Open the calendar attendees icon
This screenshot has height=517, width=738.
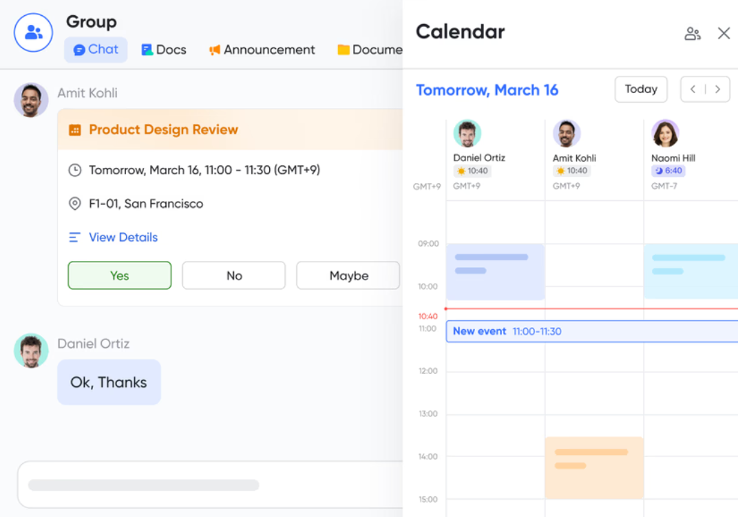pos(693,34)
